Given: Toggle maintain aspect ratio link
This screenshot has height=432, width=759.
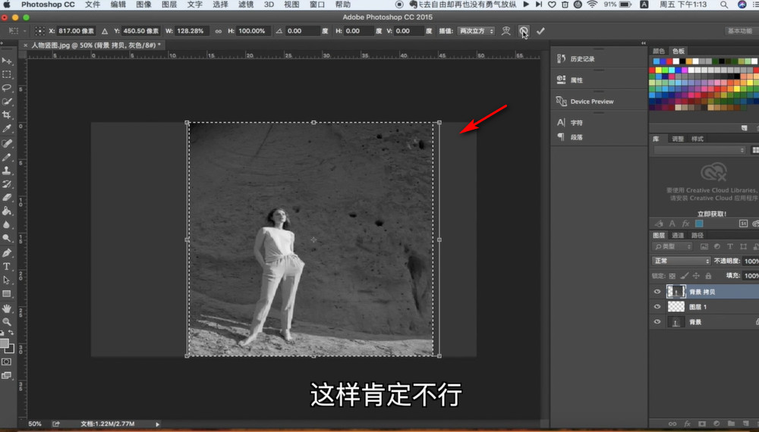Looking at the screenshot, I should coord(219,31).
